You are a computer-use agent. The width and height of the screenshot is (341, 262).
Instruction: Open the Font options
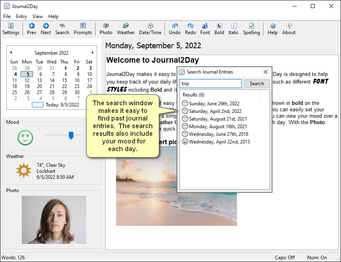[205, 29]
